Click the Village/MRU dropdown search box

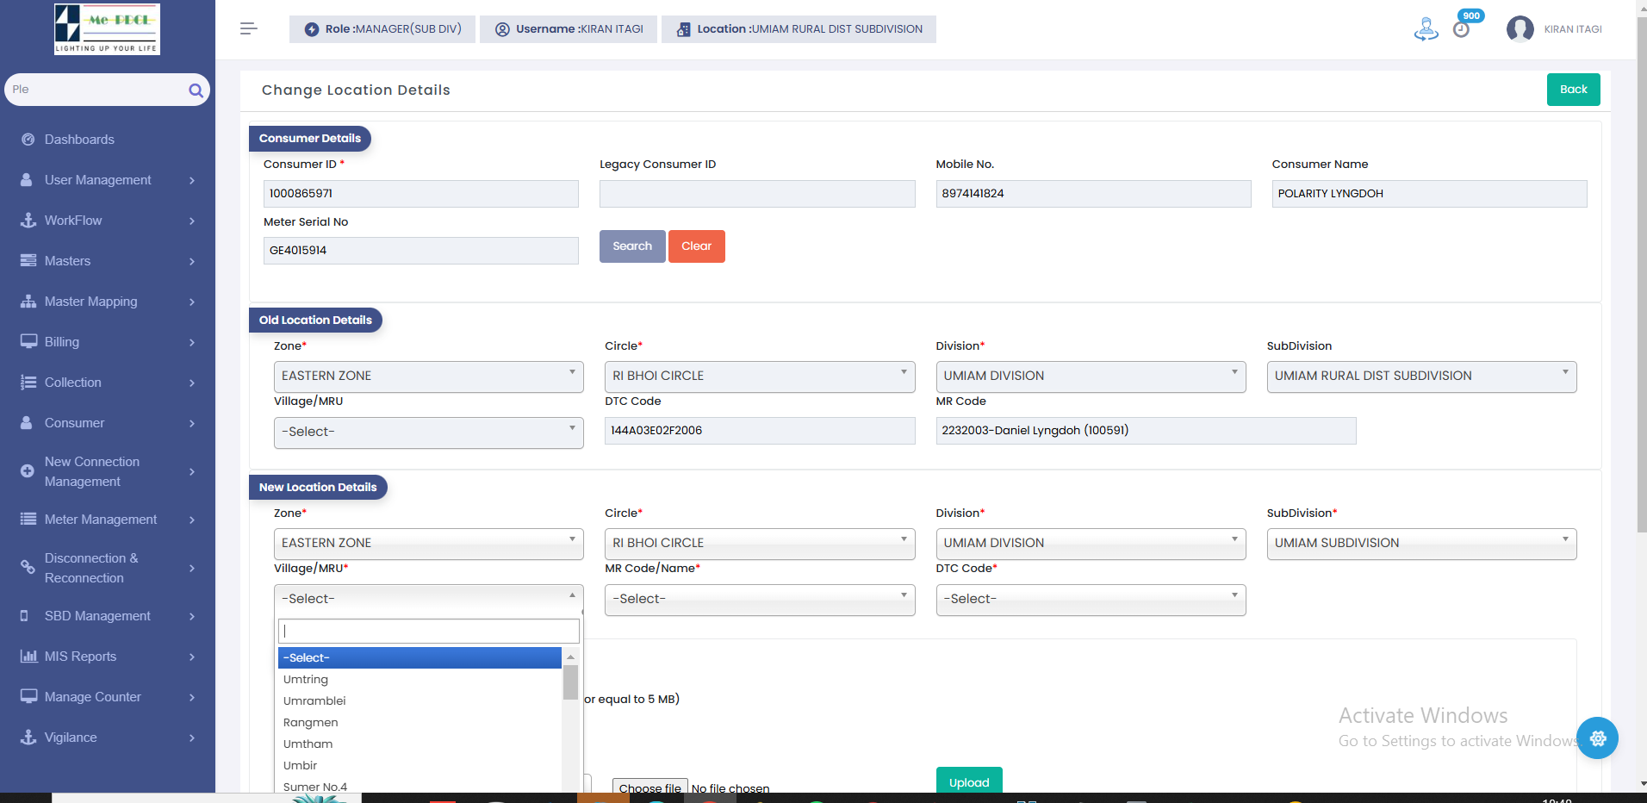428,632
